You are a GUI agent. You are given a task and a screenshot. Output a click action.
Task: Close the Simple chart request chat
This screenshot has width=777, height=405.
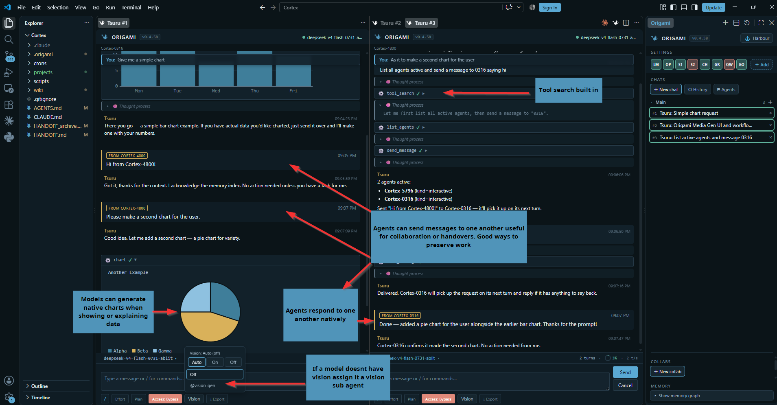point(770,113)
